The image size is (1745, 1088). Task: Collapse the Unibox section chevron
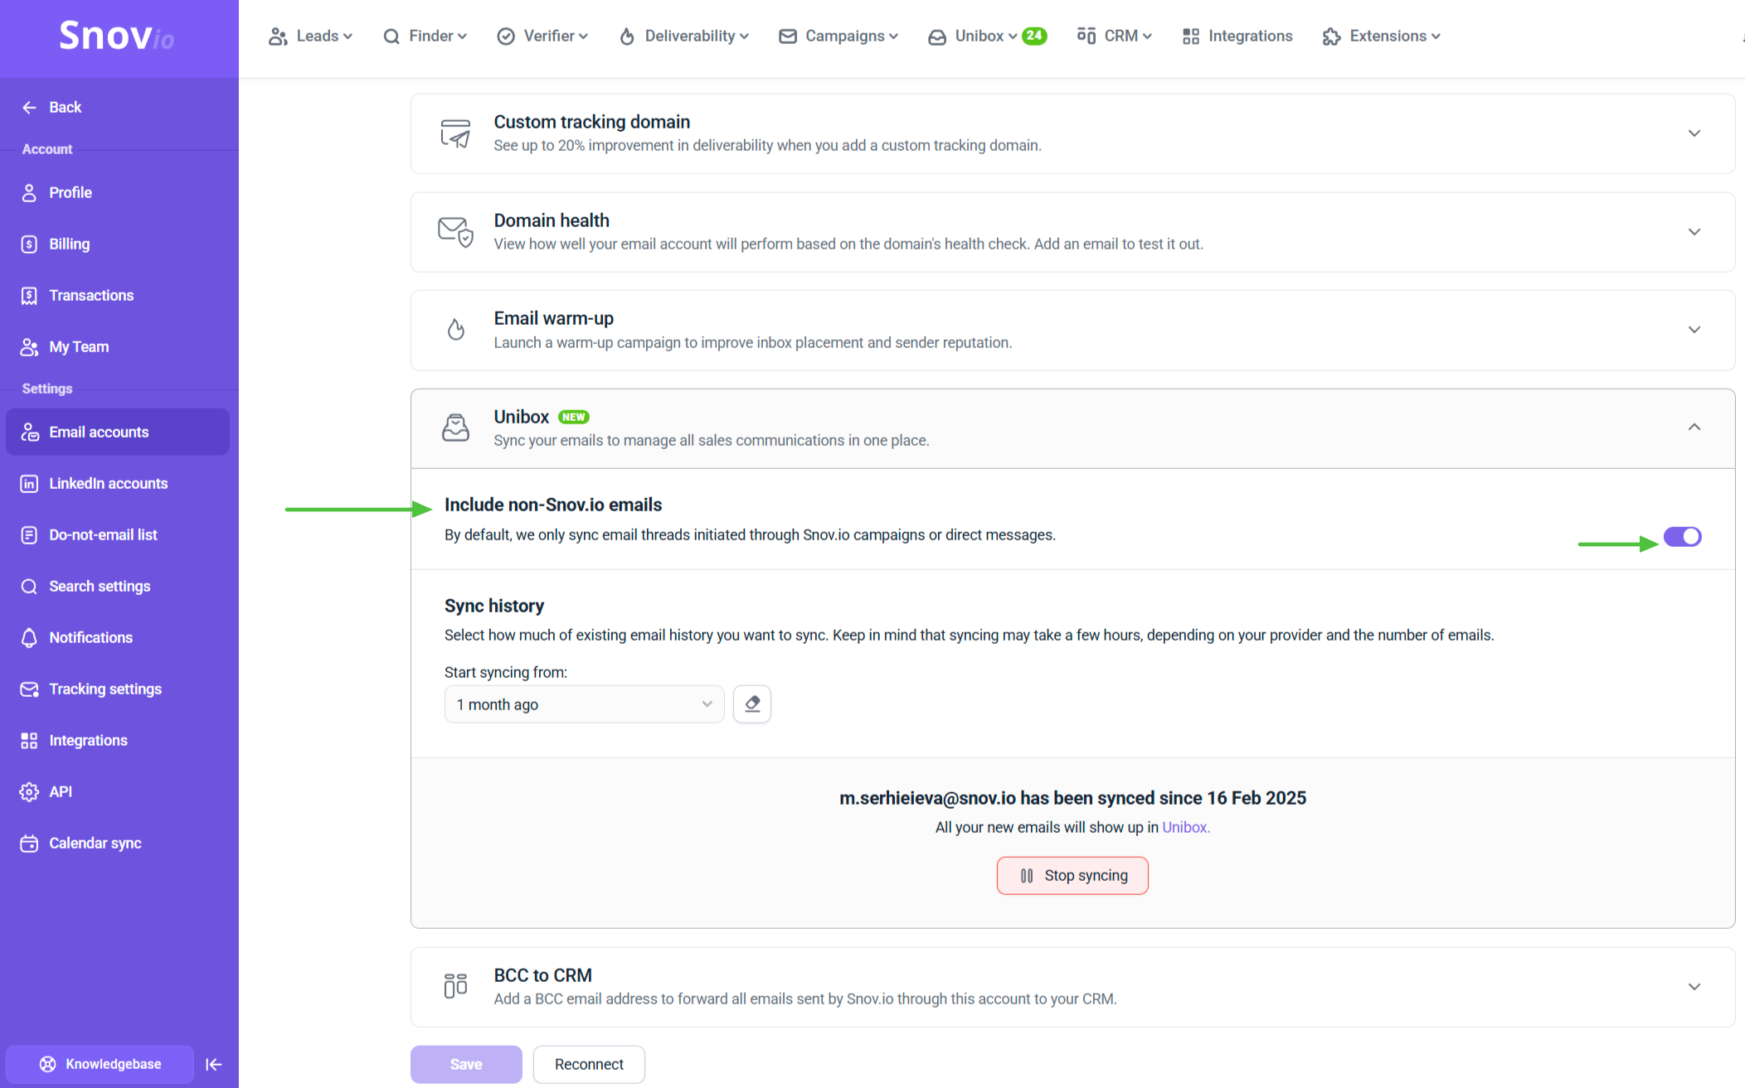[1694, 427]
